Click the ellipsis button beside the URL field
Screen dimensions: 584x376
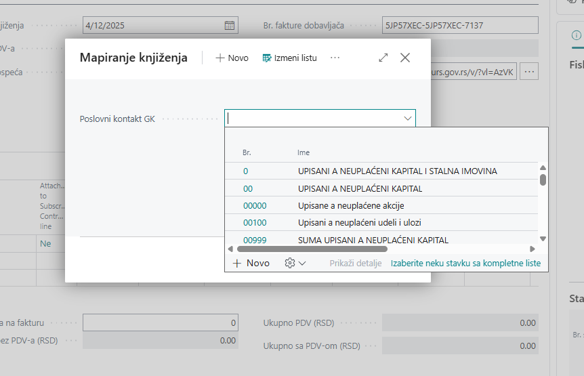click(530, 71)
